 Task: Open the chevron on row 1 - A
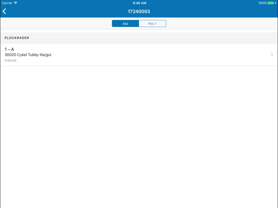(272, 55)
